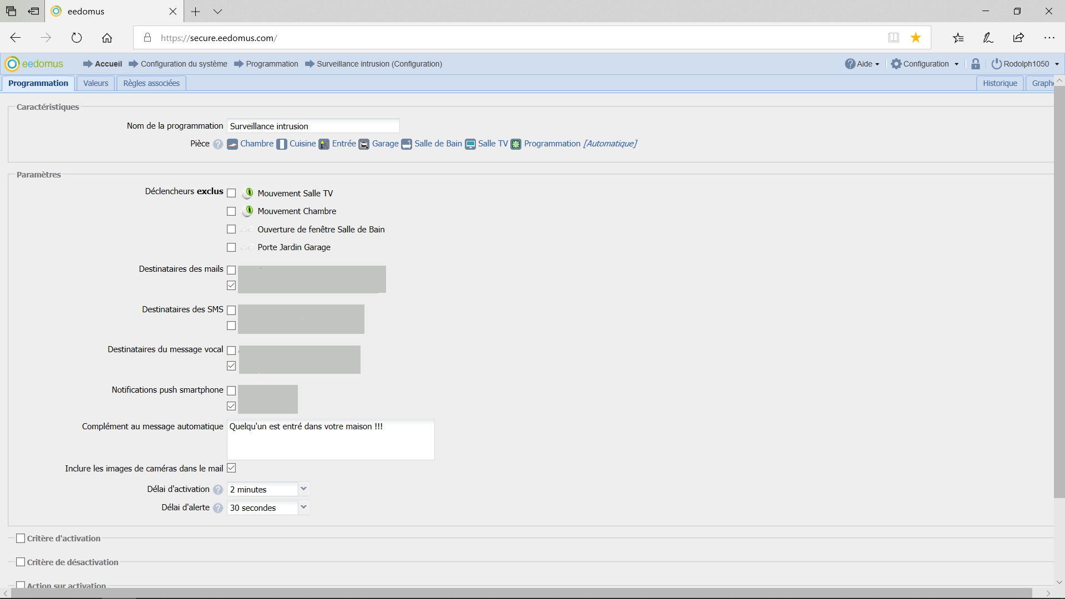
Task: Exclude Ouverture de fenêtre Salle de Bain
Action: [231, 229]
